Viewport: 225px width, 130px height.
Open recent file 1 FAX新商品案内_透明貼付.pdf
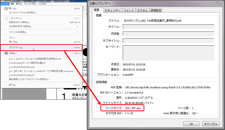pyautogui.click(x=35, y=59)
